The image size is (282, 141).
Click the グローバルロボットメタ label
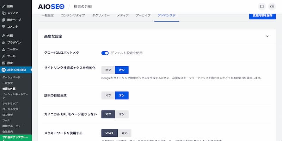pos(61,53)
